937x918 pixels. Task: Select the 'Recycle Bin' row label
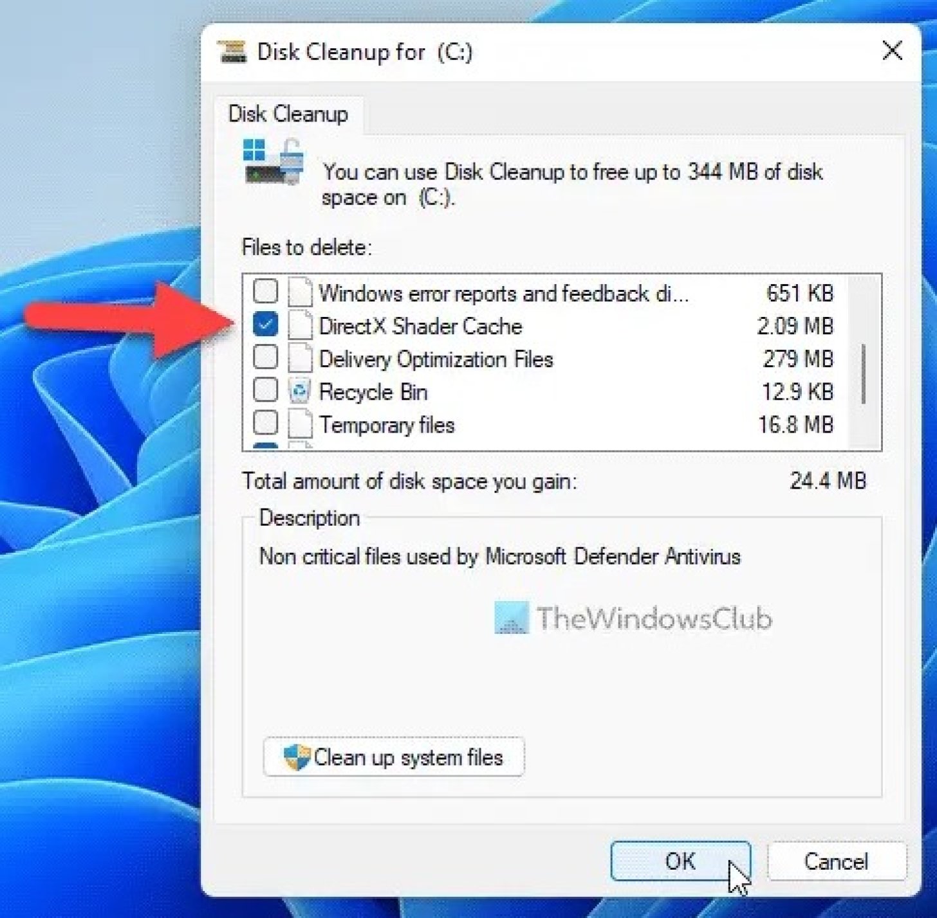point(373,392)
